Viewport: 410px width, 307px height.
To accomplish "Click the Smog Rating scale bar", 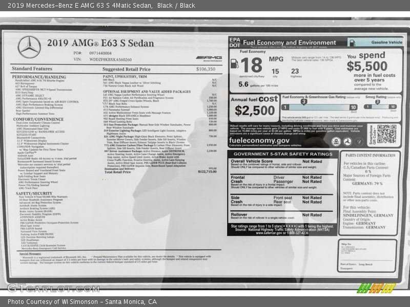I will pos(380,106).
